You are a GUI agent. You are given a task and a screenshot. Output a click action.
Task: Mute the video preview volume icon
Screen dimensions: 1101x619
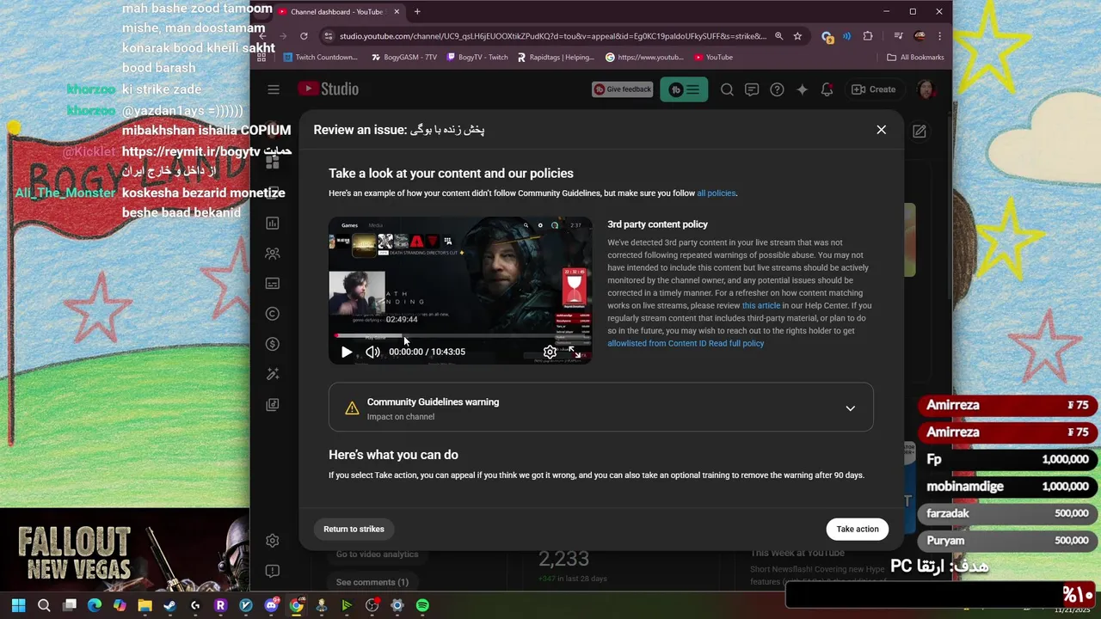point(372,352)
